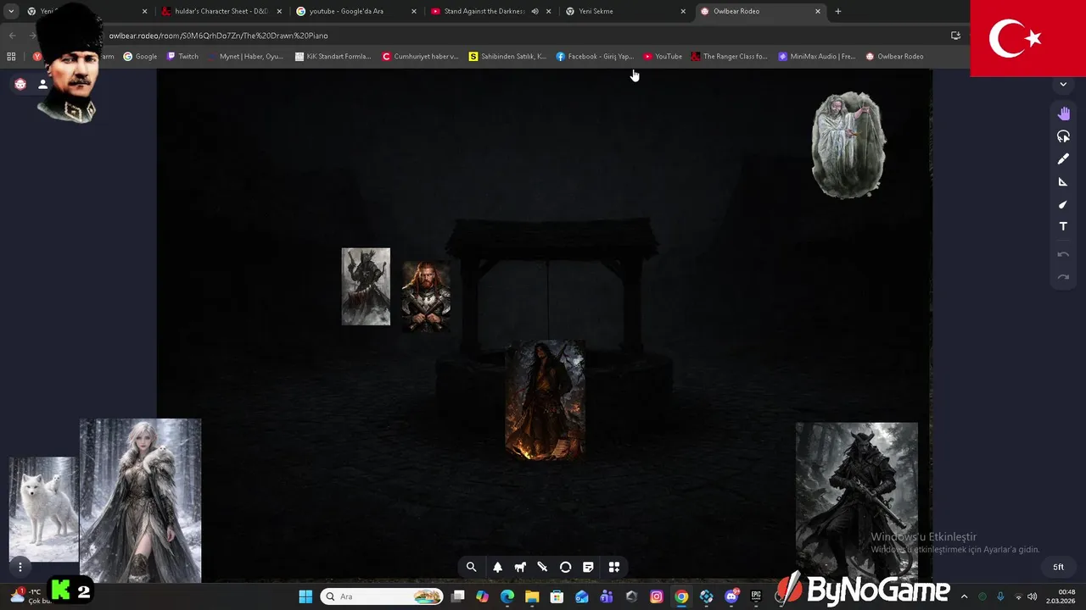Screen dimensions: 1086x610
Task: Open the KiK Standart Formla bookmark
Action: (333, 57)
